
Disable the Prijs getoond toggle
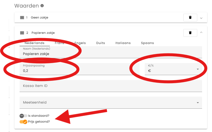tap(23, 122)
